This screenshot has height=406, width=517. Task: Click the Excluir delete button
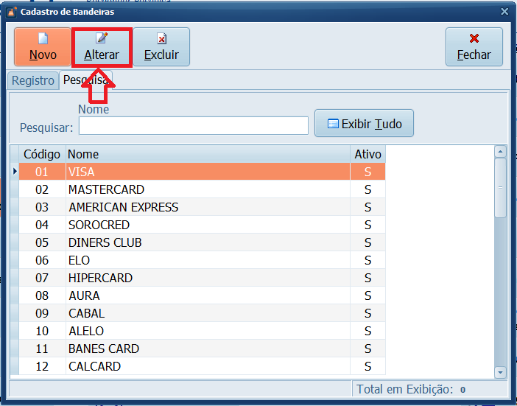161,47
